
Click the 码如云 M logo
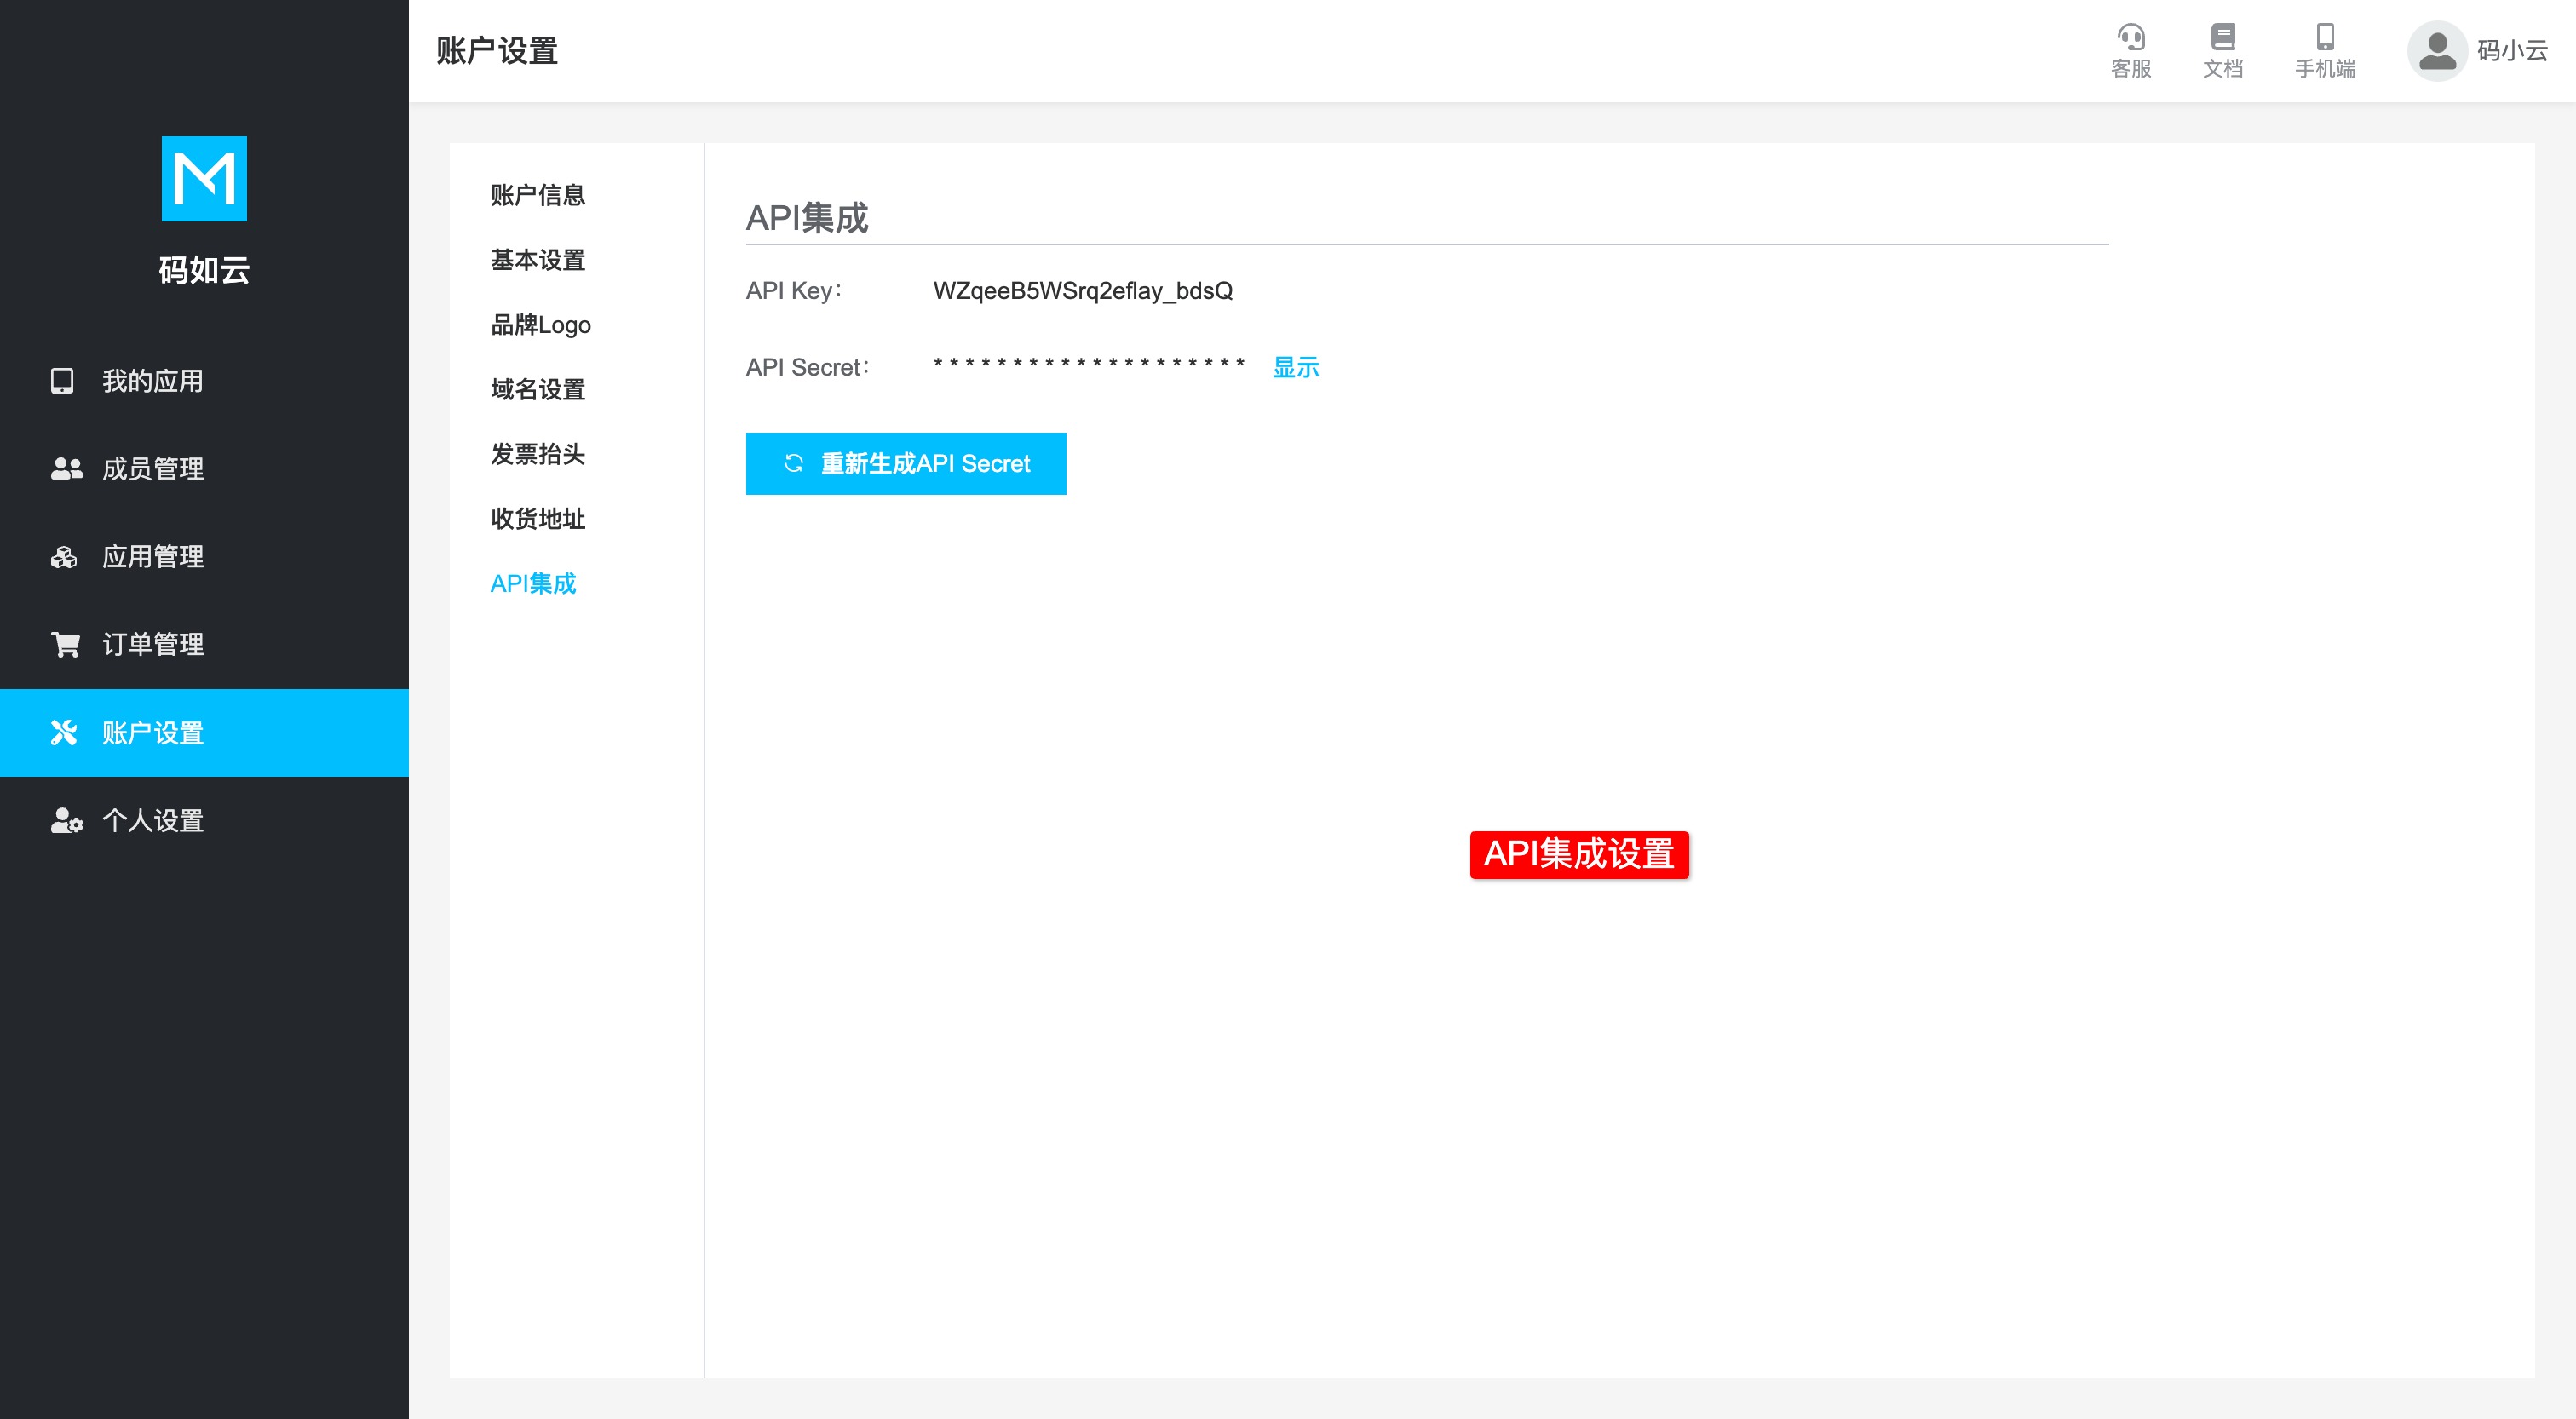pos(204,179)
